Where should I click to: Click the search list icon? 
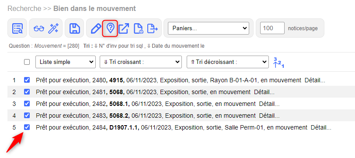pos(17,28)
